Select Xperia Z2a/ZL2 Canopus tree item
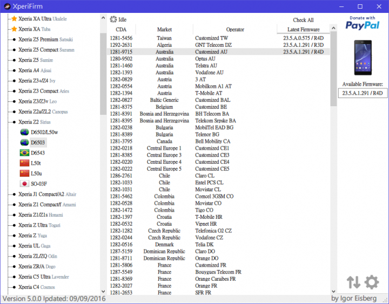Viewport: 389px width, 304px height. coord(43,112)
